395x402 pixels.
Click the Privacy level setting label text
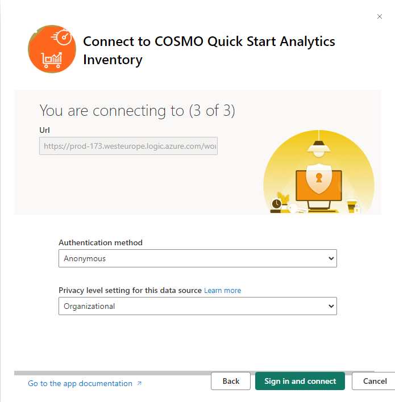(130, 290)
